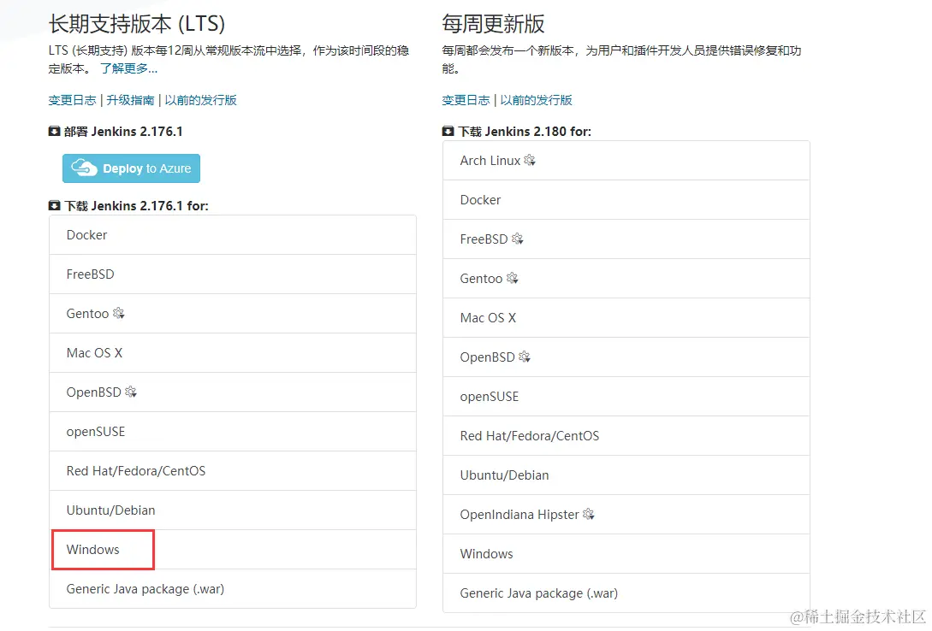Click the cloud icon on Deploy to Azure
Image resolution: width=932 pixels, height=631 pixels.
pyautogui.click(x=84, y=168)
